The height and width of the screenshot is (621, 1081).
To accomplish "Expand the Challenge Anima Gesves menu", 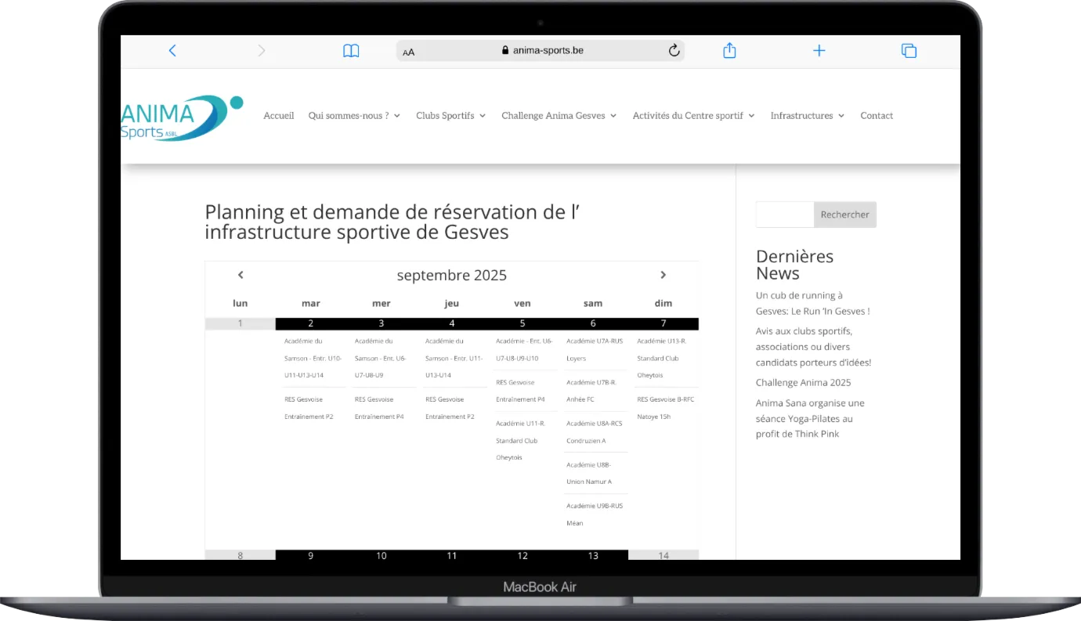I will [559, 115].
